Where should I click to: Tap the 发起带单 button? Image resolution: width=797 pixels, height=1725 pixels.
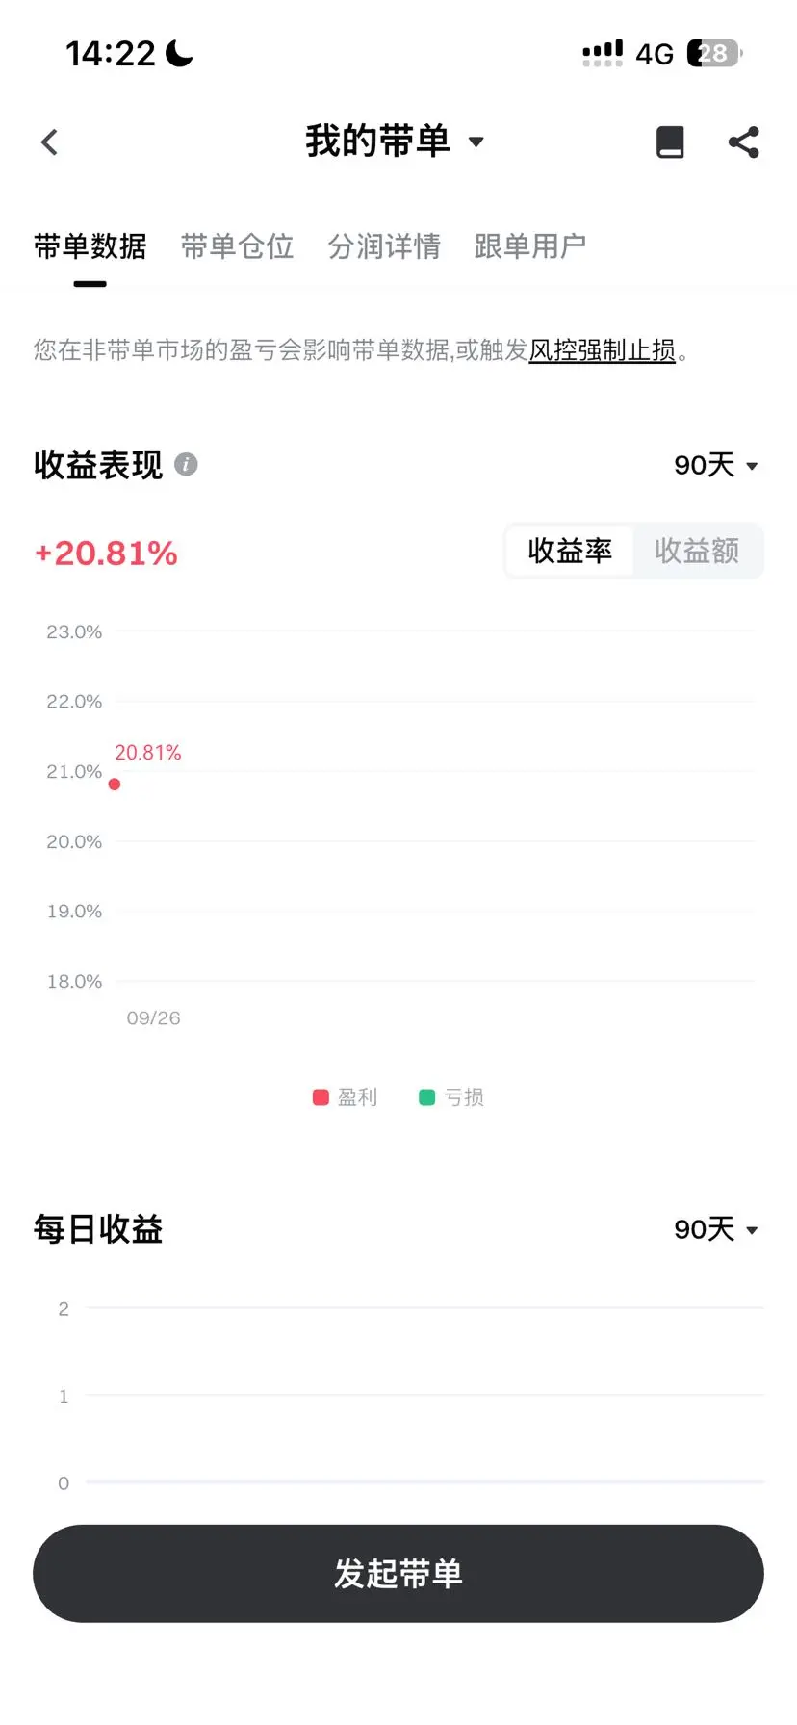pyautogui.click(x=398, y=1574)
